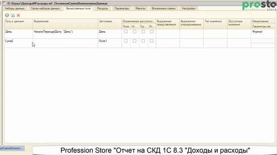
Task: Open the Ресурсы tab
Action: 103,9
